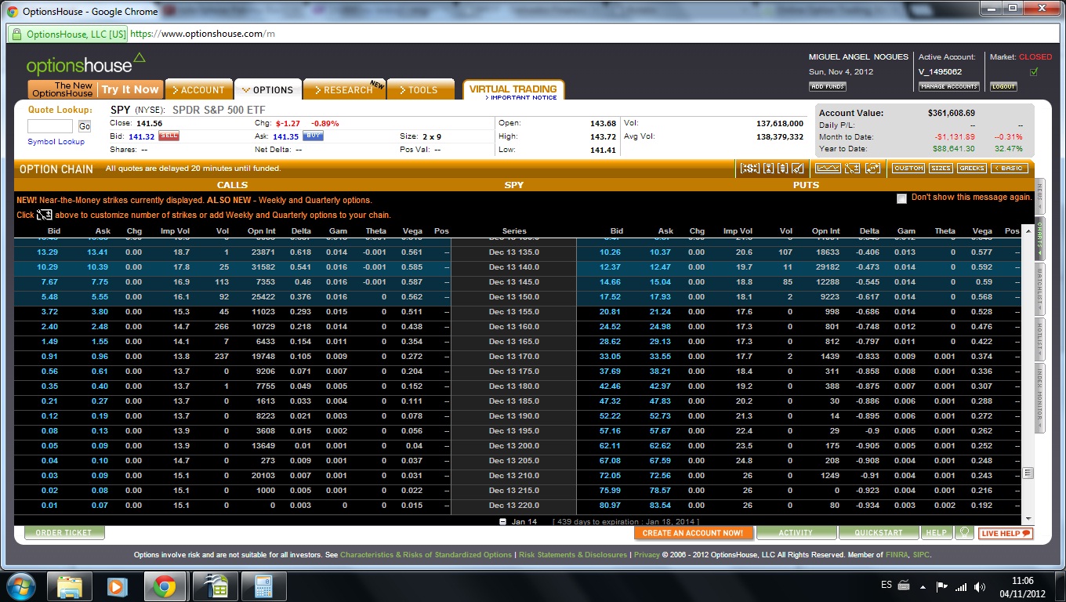Click the FINRA link in footer
The width and height of the screenshot is (1066, 602).
[x=897, y=555]
